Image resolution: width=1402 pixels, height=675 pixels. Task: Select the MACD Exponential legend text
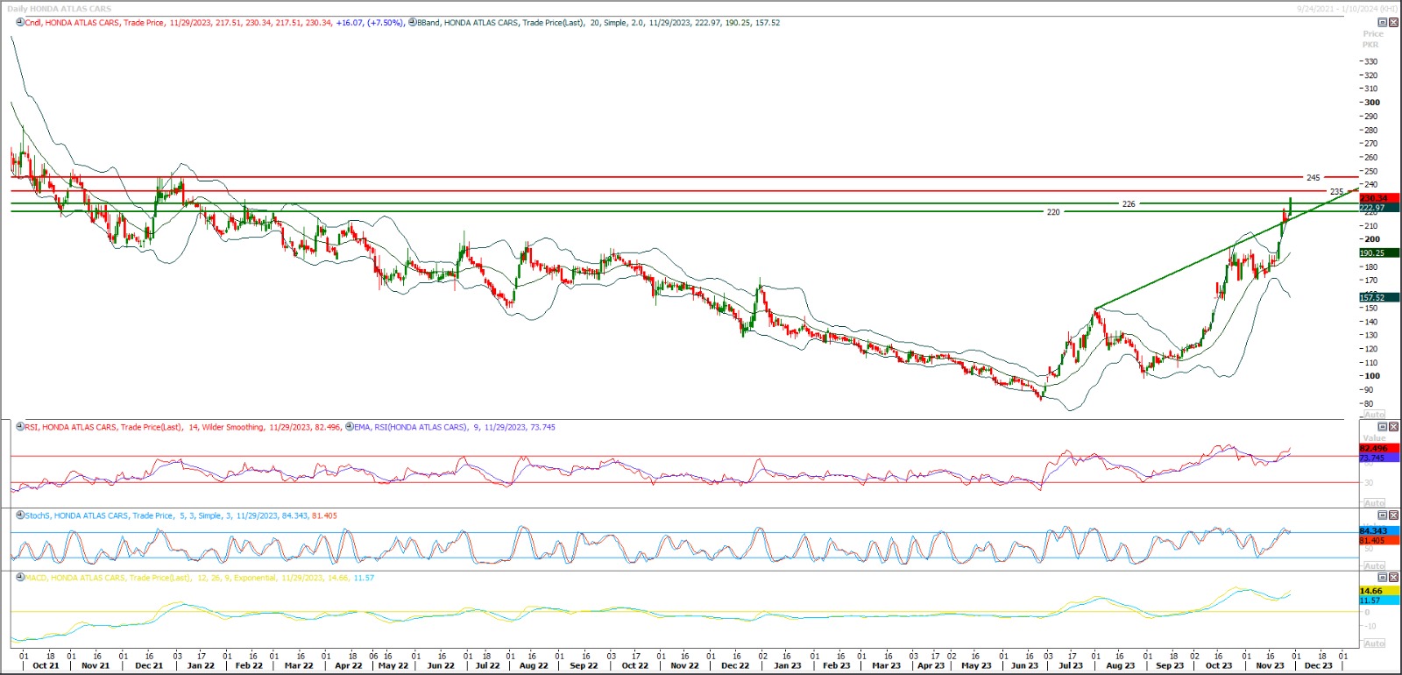(x=200, y=578)
